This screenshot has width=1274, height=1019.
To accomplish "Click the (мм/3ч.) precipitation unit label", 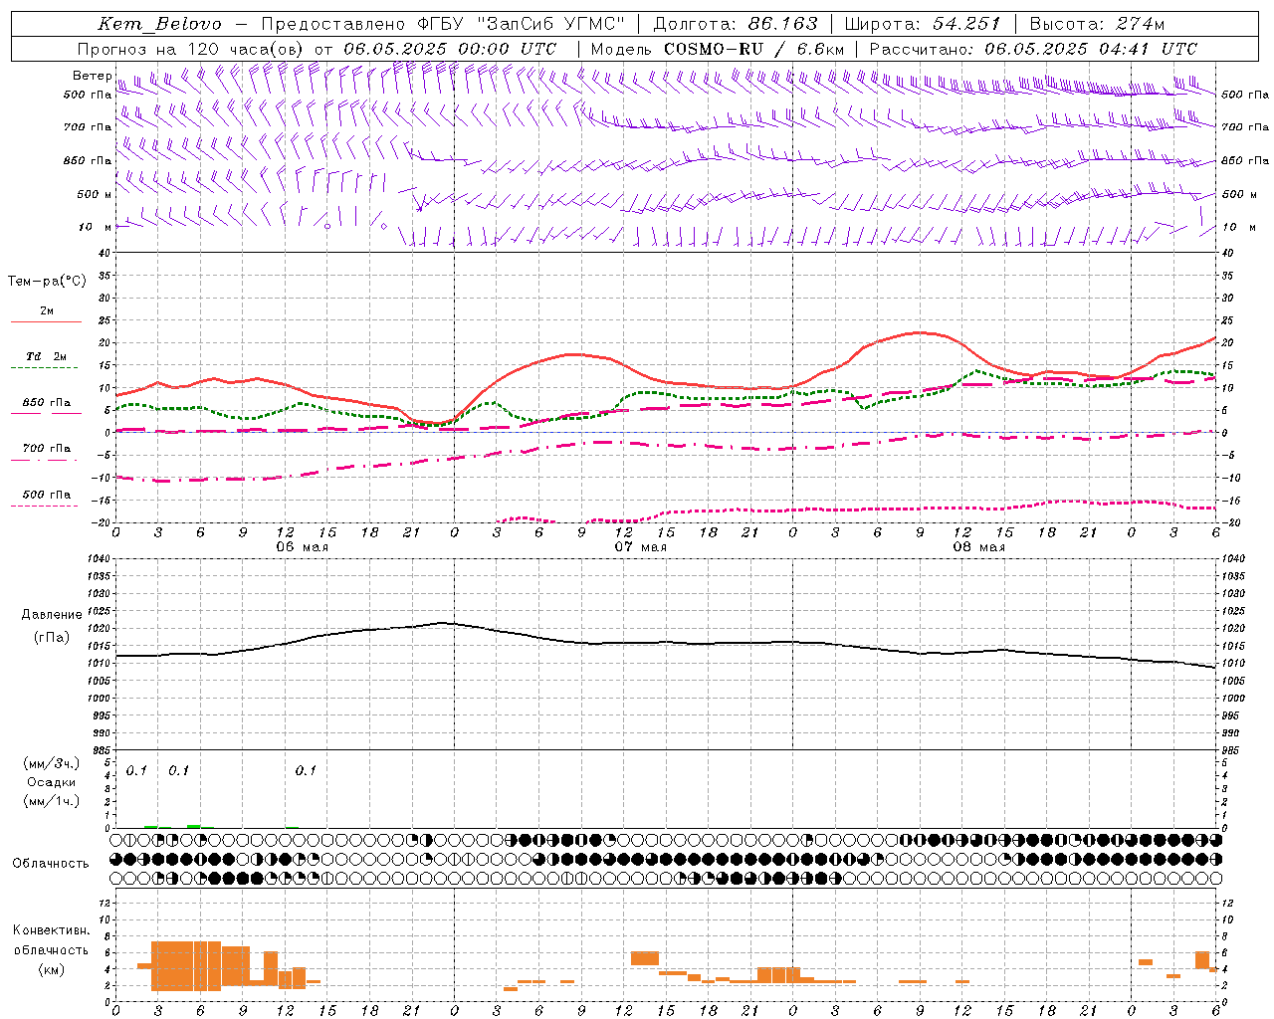I will (x=52, y=763).
